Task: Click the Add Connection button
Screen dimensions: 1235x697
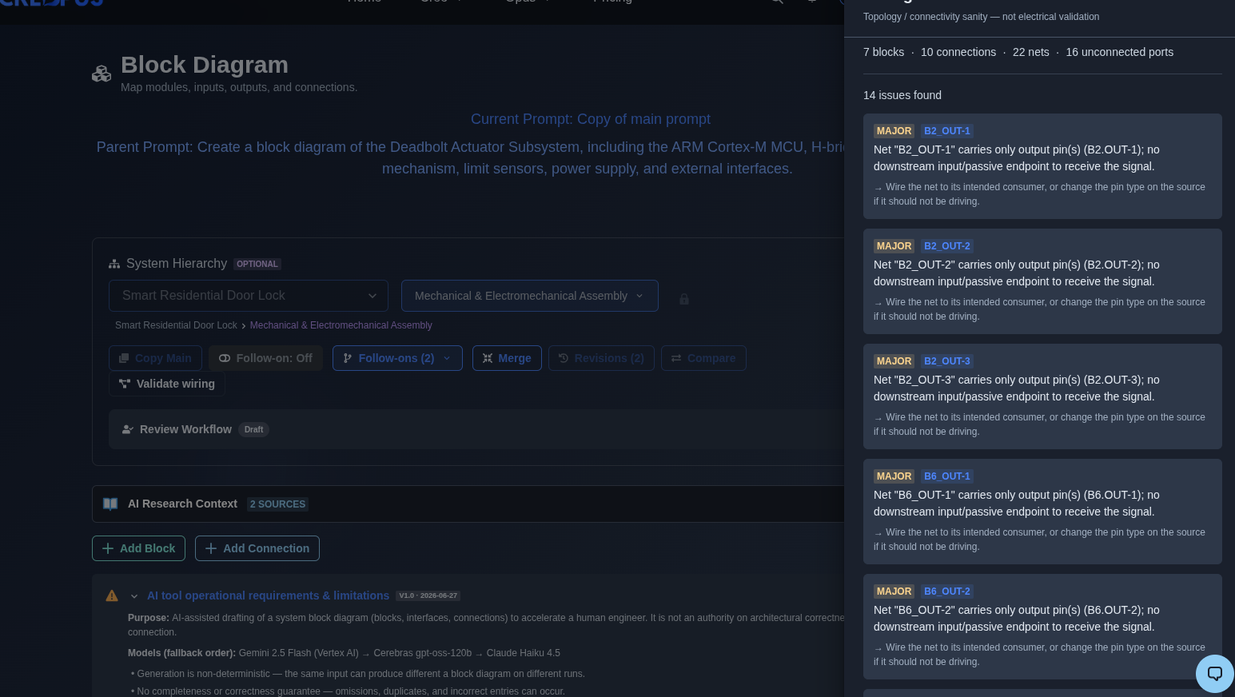Action: click(257, 548)
